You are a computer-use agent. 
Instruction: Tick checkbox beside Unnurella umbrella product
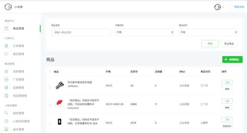50,106
